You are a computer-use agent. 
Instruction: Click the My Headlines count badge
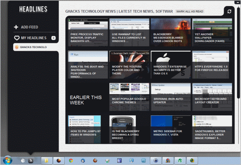tap(53, 38)
